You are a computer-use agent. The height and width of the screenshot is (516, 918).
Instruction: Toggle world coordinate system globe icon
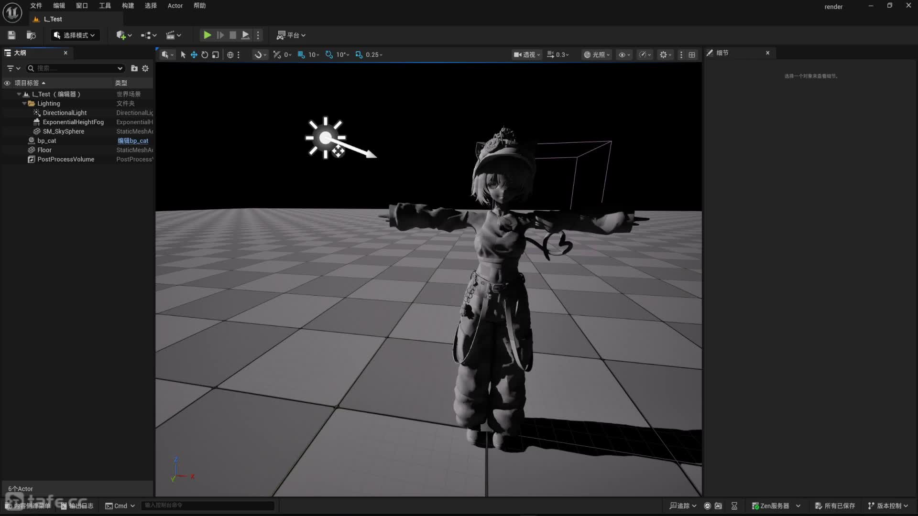(x=230, y=54)
